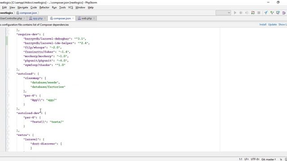Close the composer.json tab
Viewport: 287px width, 161px height.
[73, 18]
